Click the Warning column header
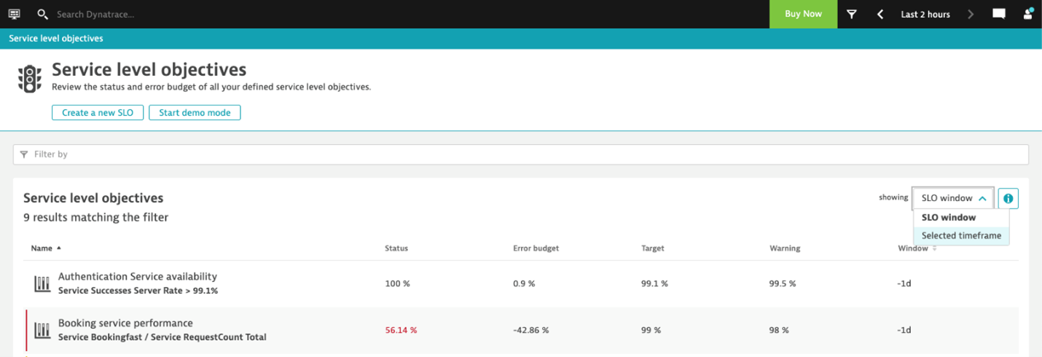This screenshot has width=1042, height=357. coord(785,248)
